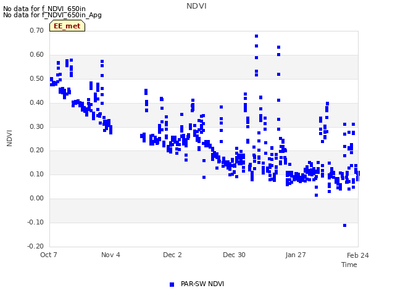Click the 0.20 y-axis tick label
This screenshot has width=395, height=296.
point(37,150)
